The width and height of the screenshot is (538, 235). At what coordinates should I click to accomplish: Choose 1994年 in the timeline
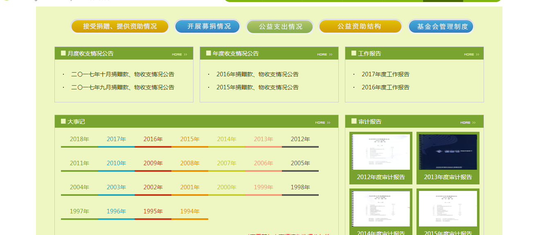click(x=190, y=211)
